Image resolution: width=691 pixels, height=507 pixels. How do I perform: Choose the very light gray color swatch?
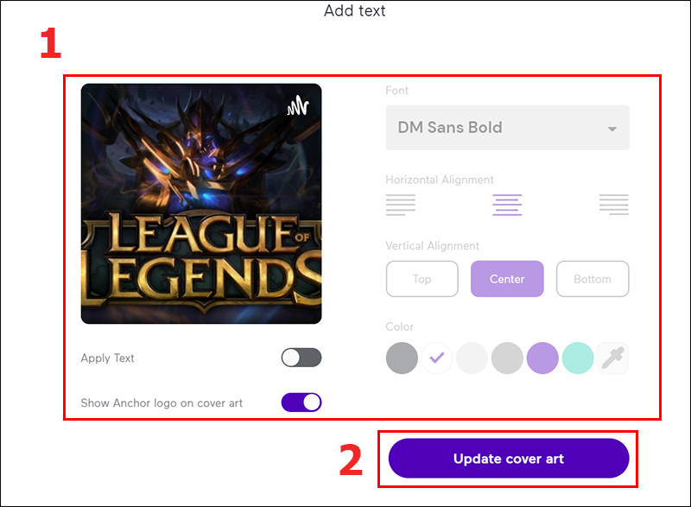[x=472, y=358]
